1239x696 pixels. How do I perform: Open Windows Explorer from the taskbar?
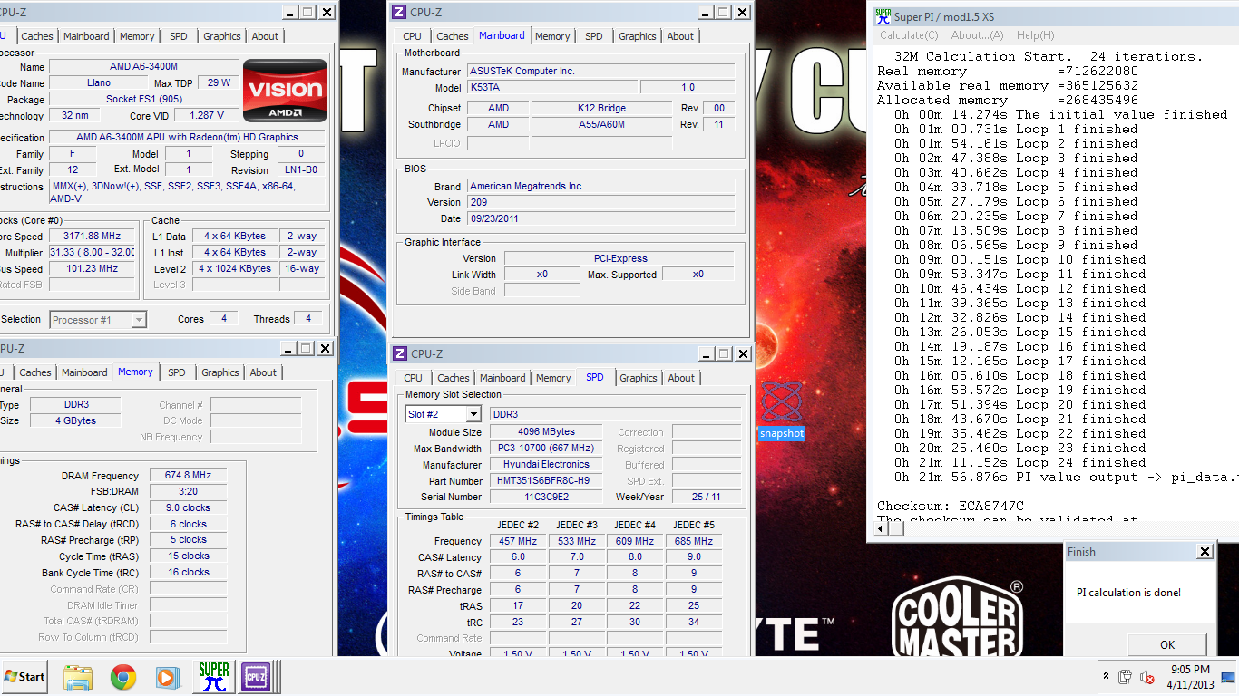[x=78, y=676]
